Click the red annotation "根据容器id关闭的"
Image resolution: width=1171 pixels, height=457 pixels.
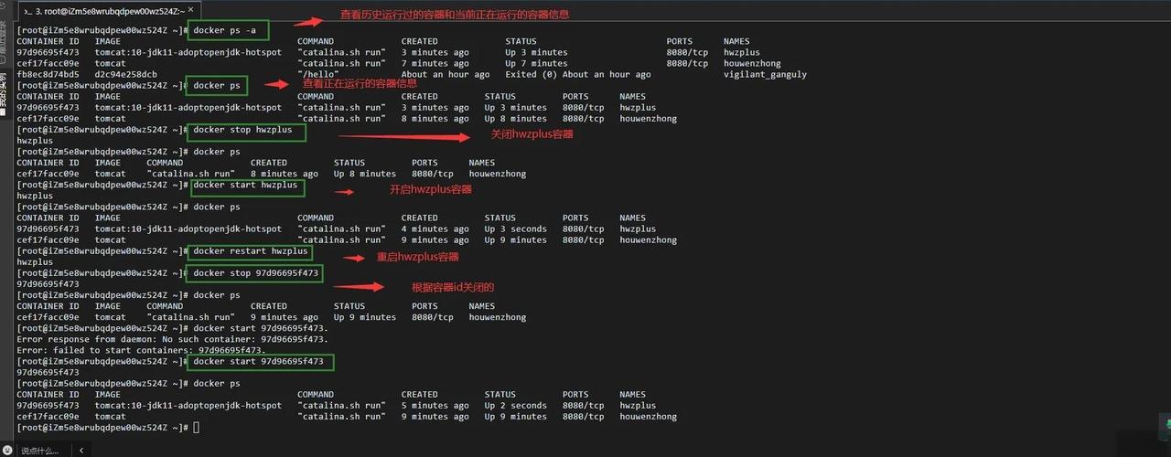(x=453, y=287)
